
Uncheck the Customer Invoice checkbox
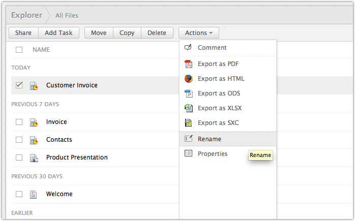coord(19,85)
